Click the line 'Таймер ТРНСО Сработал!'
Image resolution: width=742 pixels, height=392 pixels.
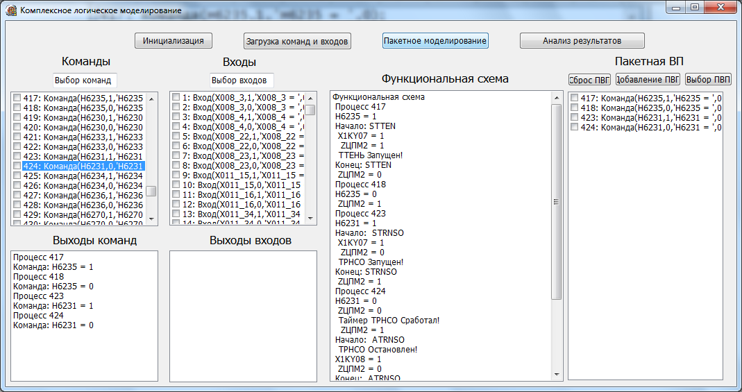[389, 320]
